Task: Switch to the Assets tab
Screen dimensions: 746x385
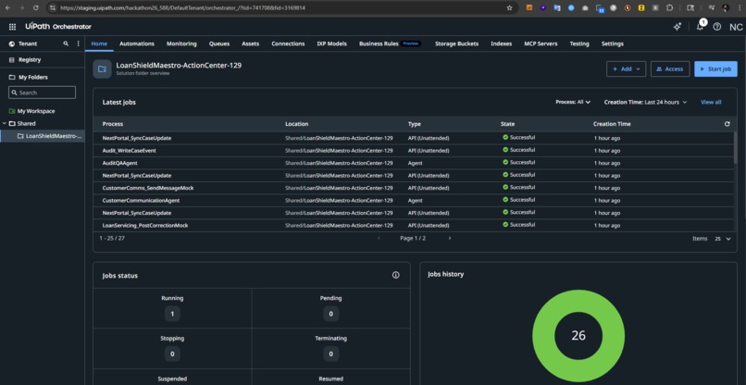Action: point(250,43)
